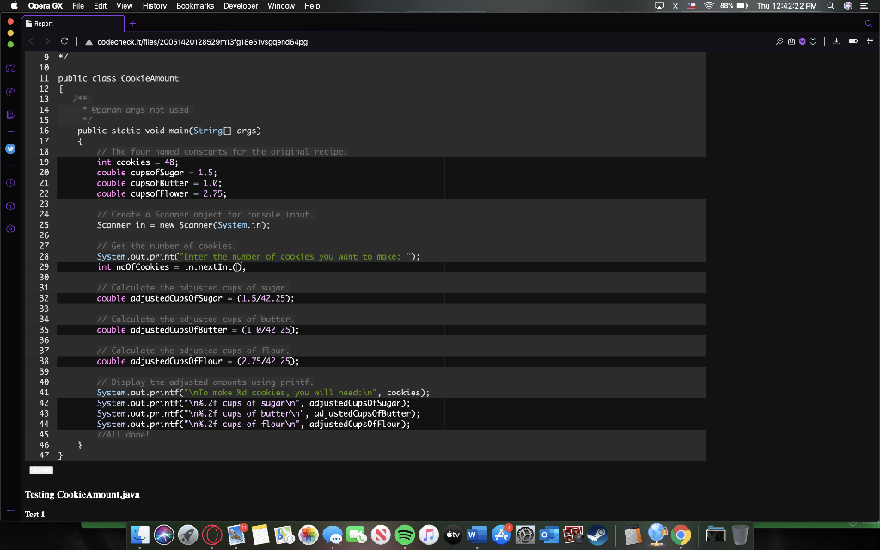This screenshot has height=550, width=880.
Task: Open Extensions cube icon in sidebar
Action: tap(11, 206)
